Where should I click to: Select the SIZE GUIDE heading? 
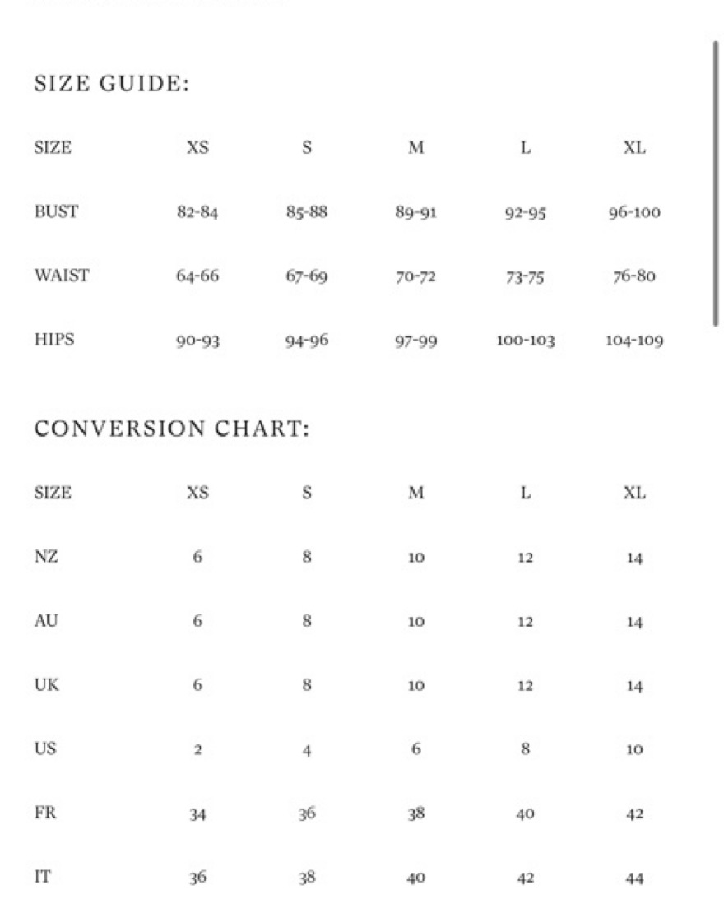pos(112,83)
